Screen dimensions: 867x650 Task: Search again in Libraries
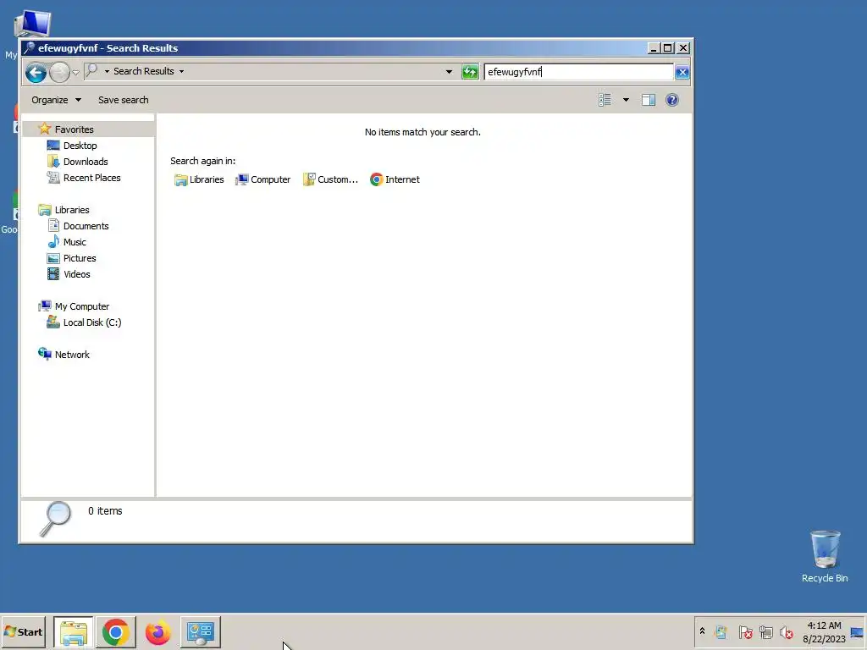(199, 179)
